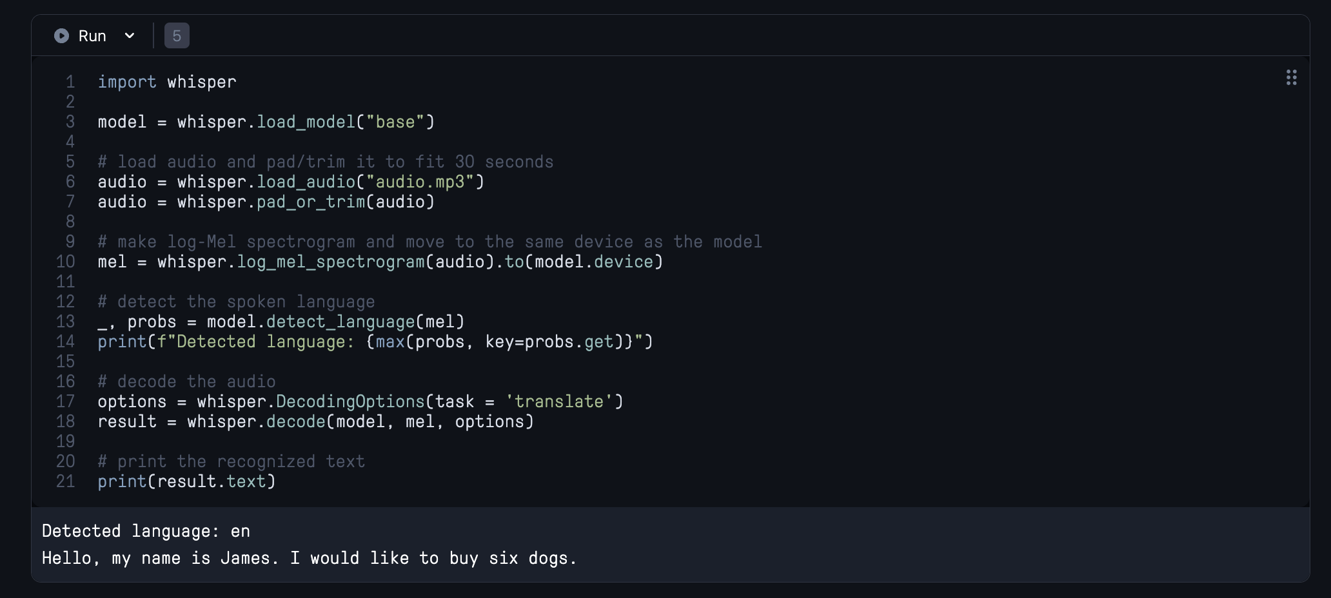The width and height of the screenshot is (1331, 598).
Task: Click the execution count badge 5
Action: 177,36
